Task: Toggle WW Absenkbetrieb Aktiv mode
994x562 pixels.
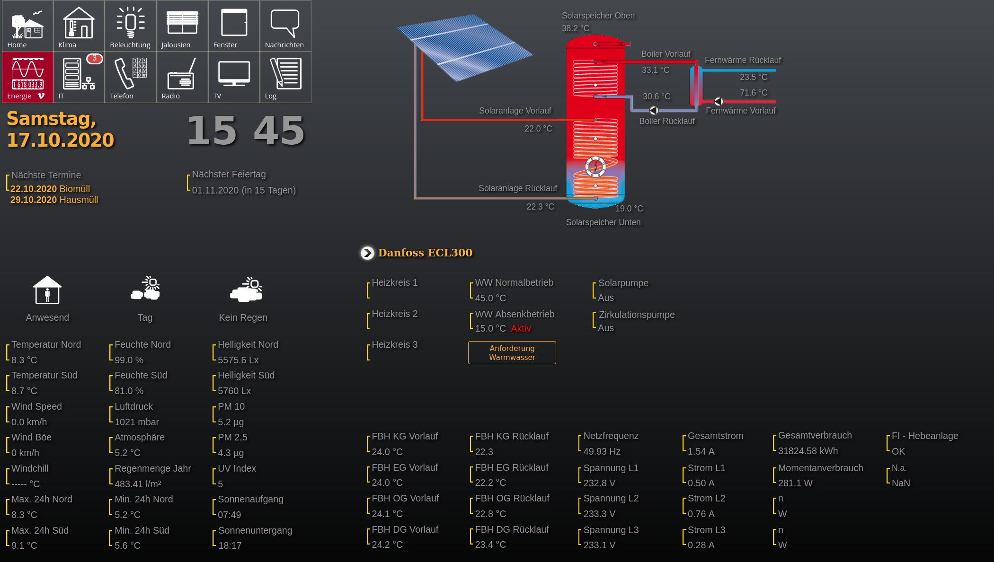Action: (x=521, y=328)
